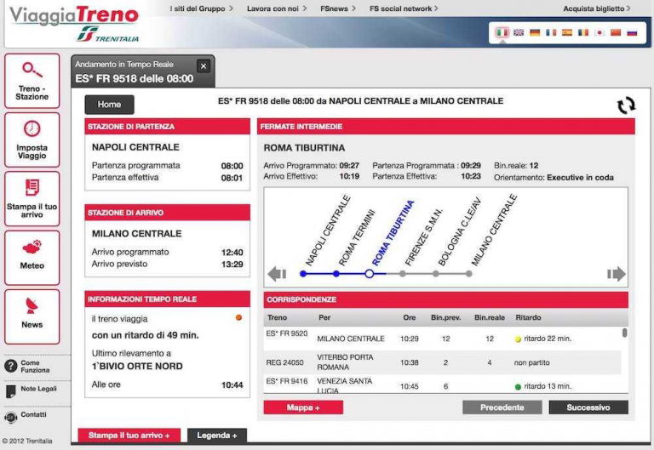
Task: Open the Treno - Stazione search icon
Action: [32, 81]
